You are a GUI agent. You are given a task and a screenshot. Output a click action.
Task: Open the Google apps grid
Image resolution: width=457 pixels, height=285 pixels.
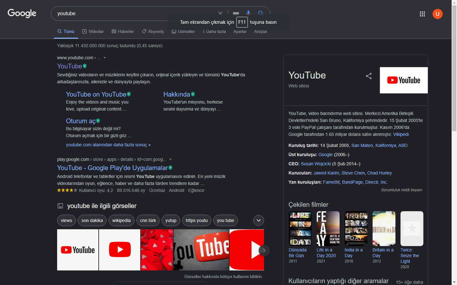(422, 14)
